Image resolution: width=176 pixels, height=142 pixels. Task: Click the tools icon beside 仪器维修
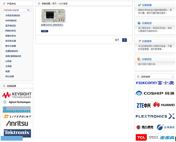pyautogui.click(x=139, y=41)
